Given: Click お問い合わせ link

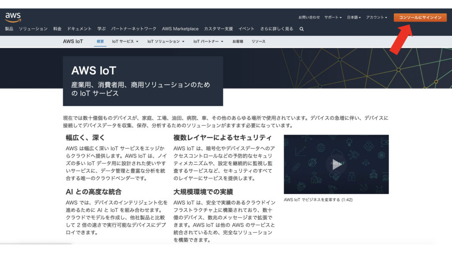Looking at the screenshot, I should 309,18.
